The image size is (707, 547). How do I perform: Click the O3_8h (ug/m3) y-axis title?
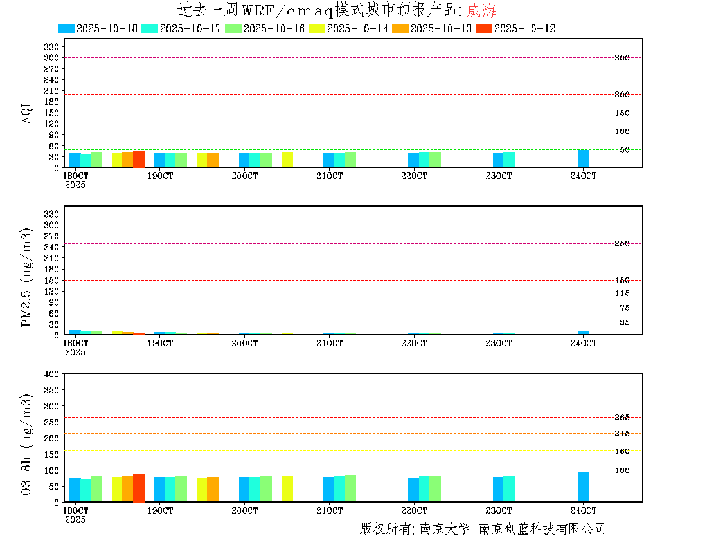click(27, 444)
